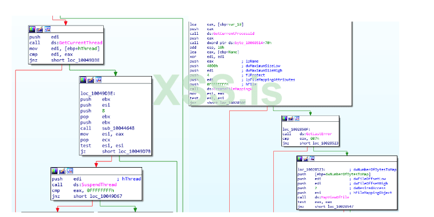Screen dimensions: 434x217
Task: Click the 'push 8' instruction
Action: pyautogui.click(x=92, y=111)
